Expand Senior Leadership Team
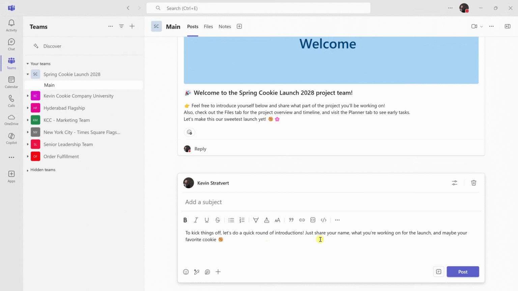The width and height of the screenshot is (518, 291). tap(28, 144)
